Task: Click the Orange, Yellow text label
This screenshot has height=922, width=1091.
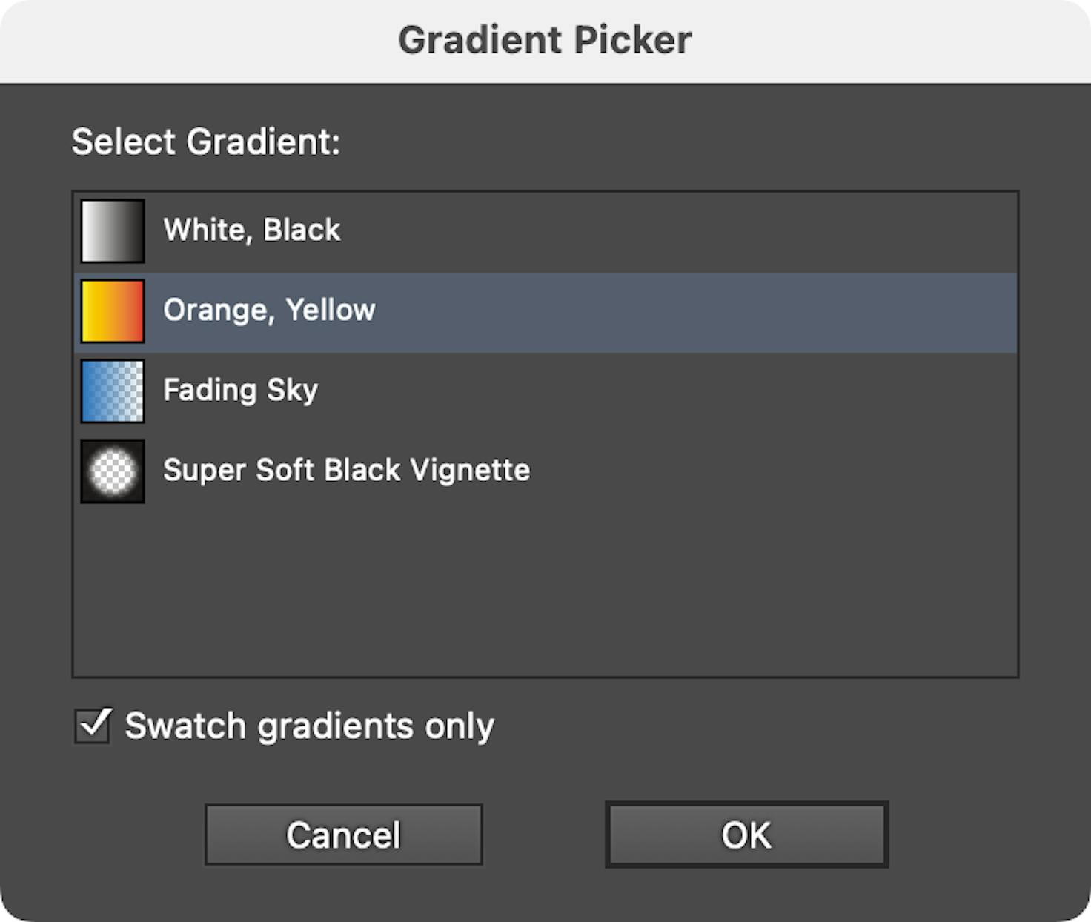Action: (270, 310)
